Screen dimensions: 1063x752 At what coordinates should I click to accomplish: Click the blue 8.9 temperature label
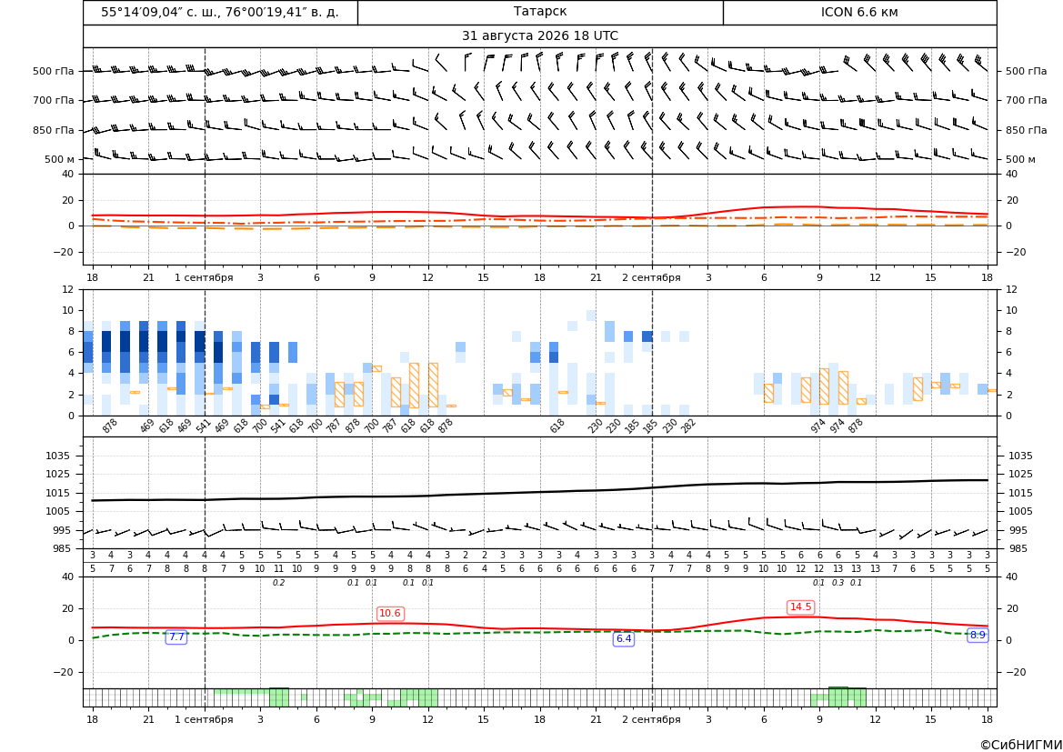[x=978, y=636]
